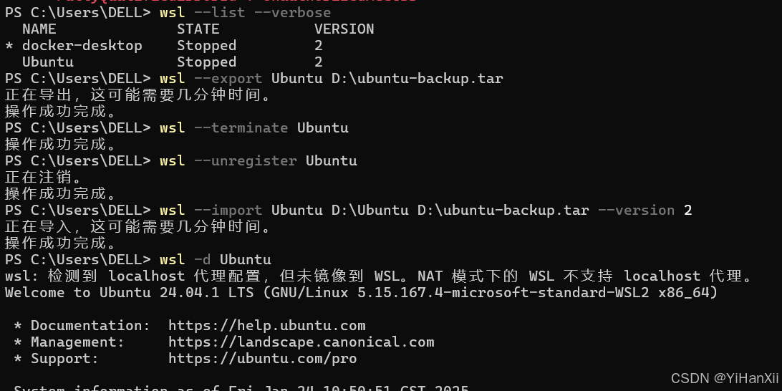
Task: Open the landscape.canonical.com management link
Action: [301, 342]
